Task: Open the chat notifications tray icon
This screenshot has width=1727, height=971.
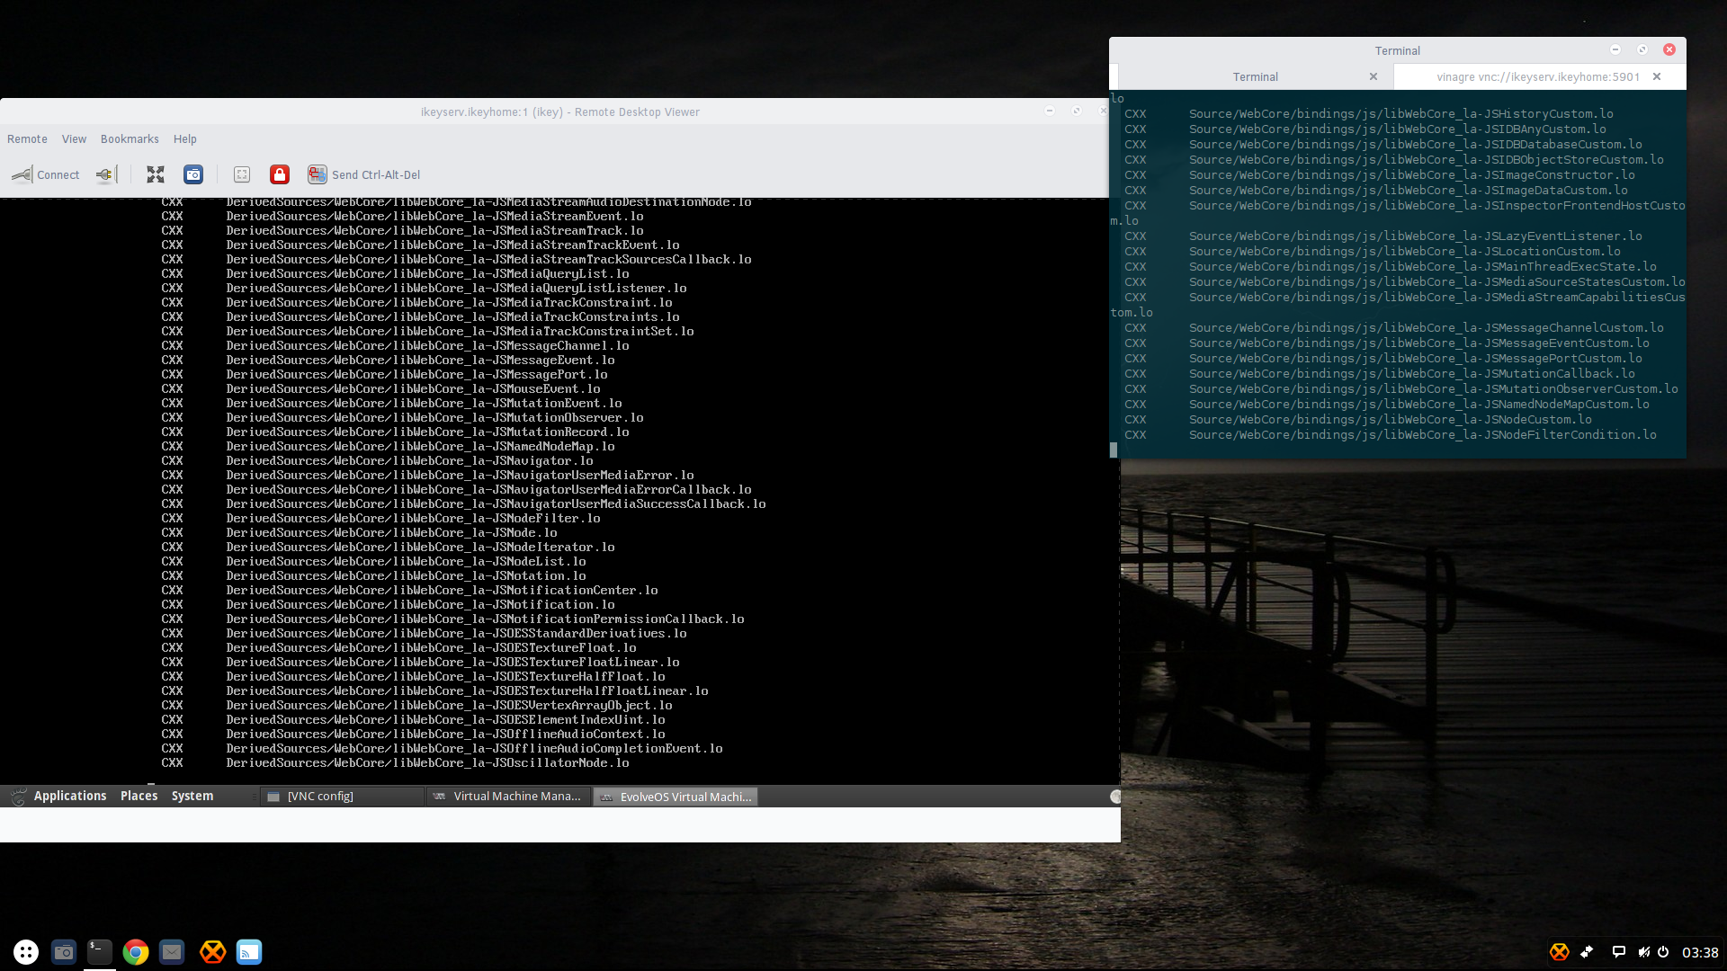Action: [x=1619, y=952]
